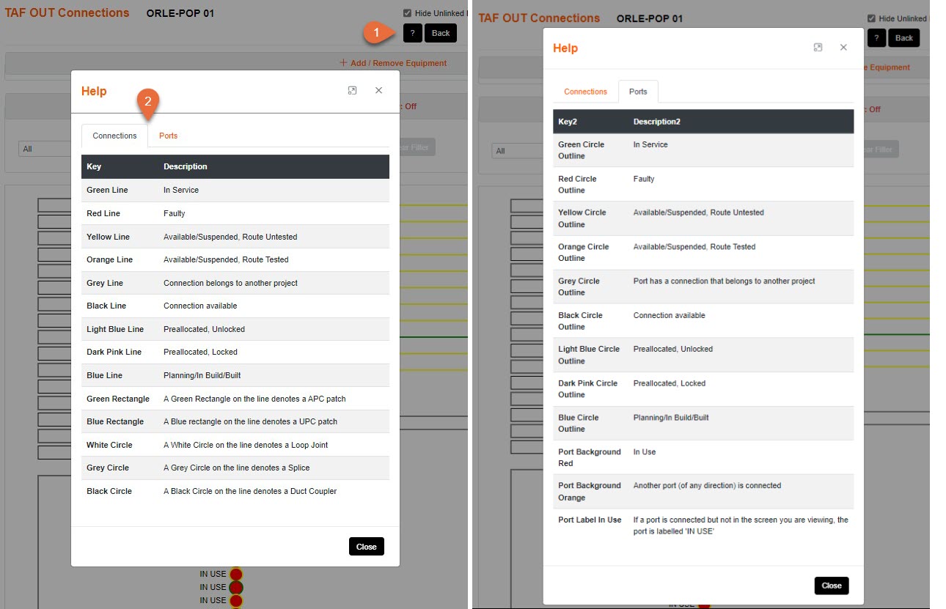946x609 pixels.
Task: Dismiss the Connections Help dialog with its X icon
Action: [x=378, y=90]
